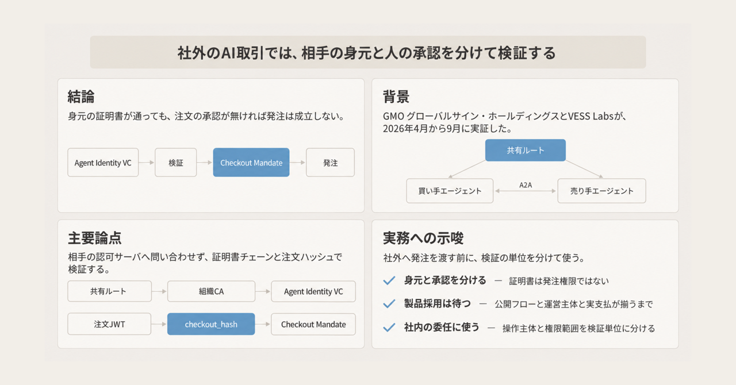
Task: Click the checkmark beside 身元と承認を分ける
Action: pyautogui.click(x=389, y=280)
